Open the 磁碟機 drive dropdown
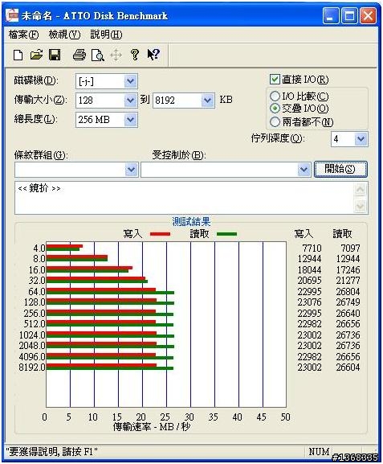The height and width of the screenshot is (464, 383). [x=130, y=81]
